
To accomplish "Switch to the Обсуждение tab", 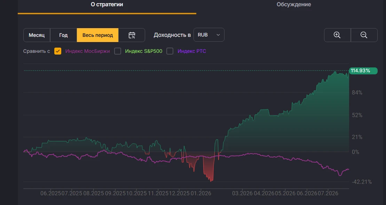I will 294,5.
